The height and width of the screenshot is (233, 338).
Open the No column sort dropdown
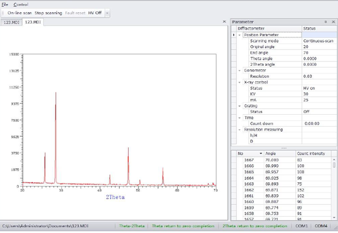click(x=261, y=154)
